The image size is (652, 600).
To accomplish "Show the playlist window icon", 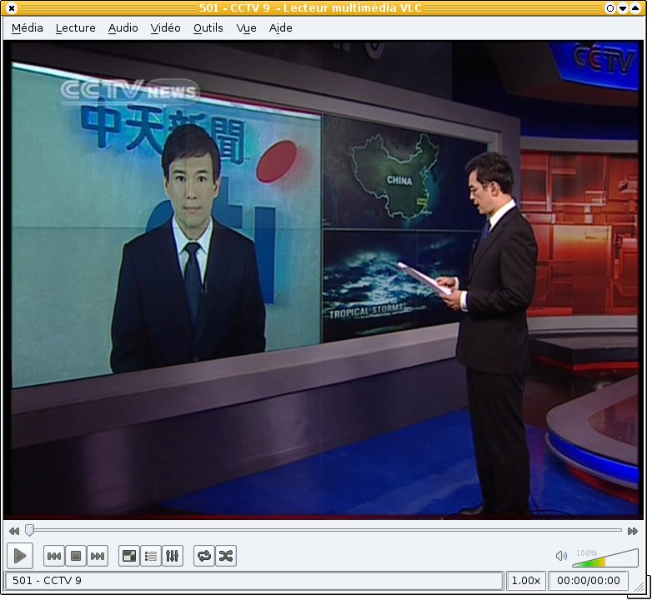I will tap(151, 556).
